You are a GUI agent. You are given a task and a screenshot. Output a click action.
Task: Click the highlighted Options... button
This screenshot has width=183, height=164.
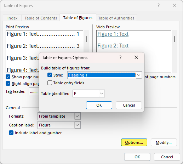click(x=134, y=142)
